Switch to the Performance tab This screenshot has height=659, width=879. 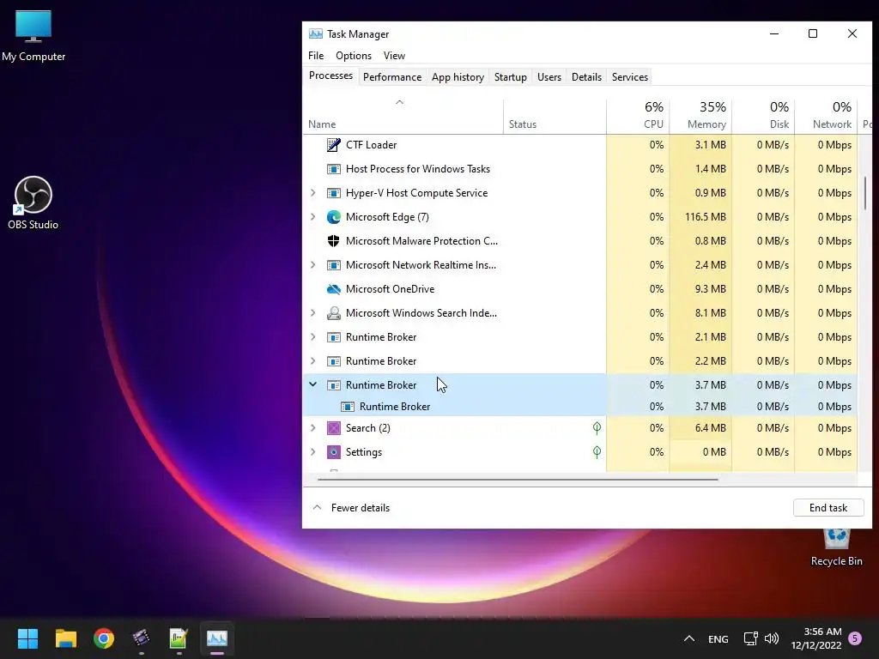click(391, 76)
